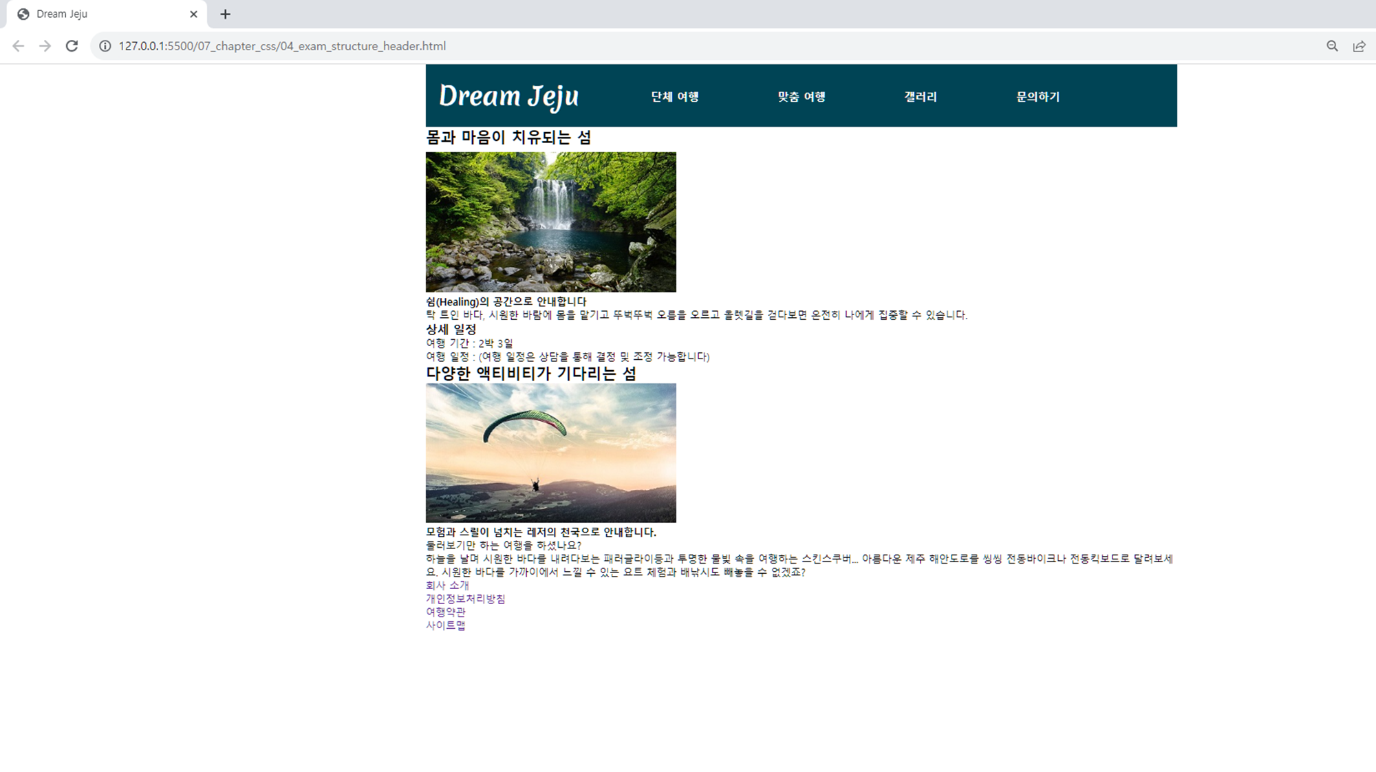This screenshot has height=772, width=1376.
Task: Open the 회사 소개 footer link
Action: pyautogui.click(x=447, y=586)
